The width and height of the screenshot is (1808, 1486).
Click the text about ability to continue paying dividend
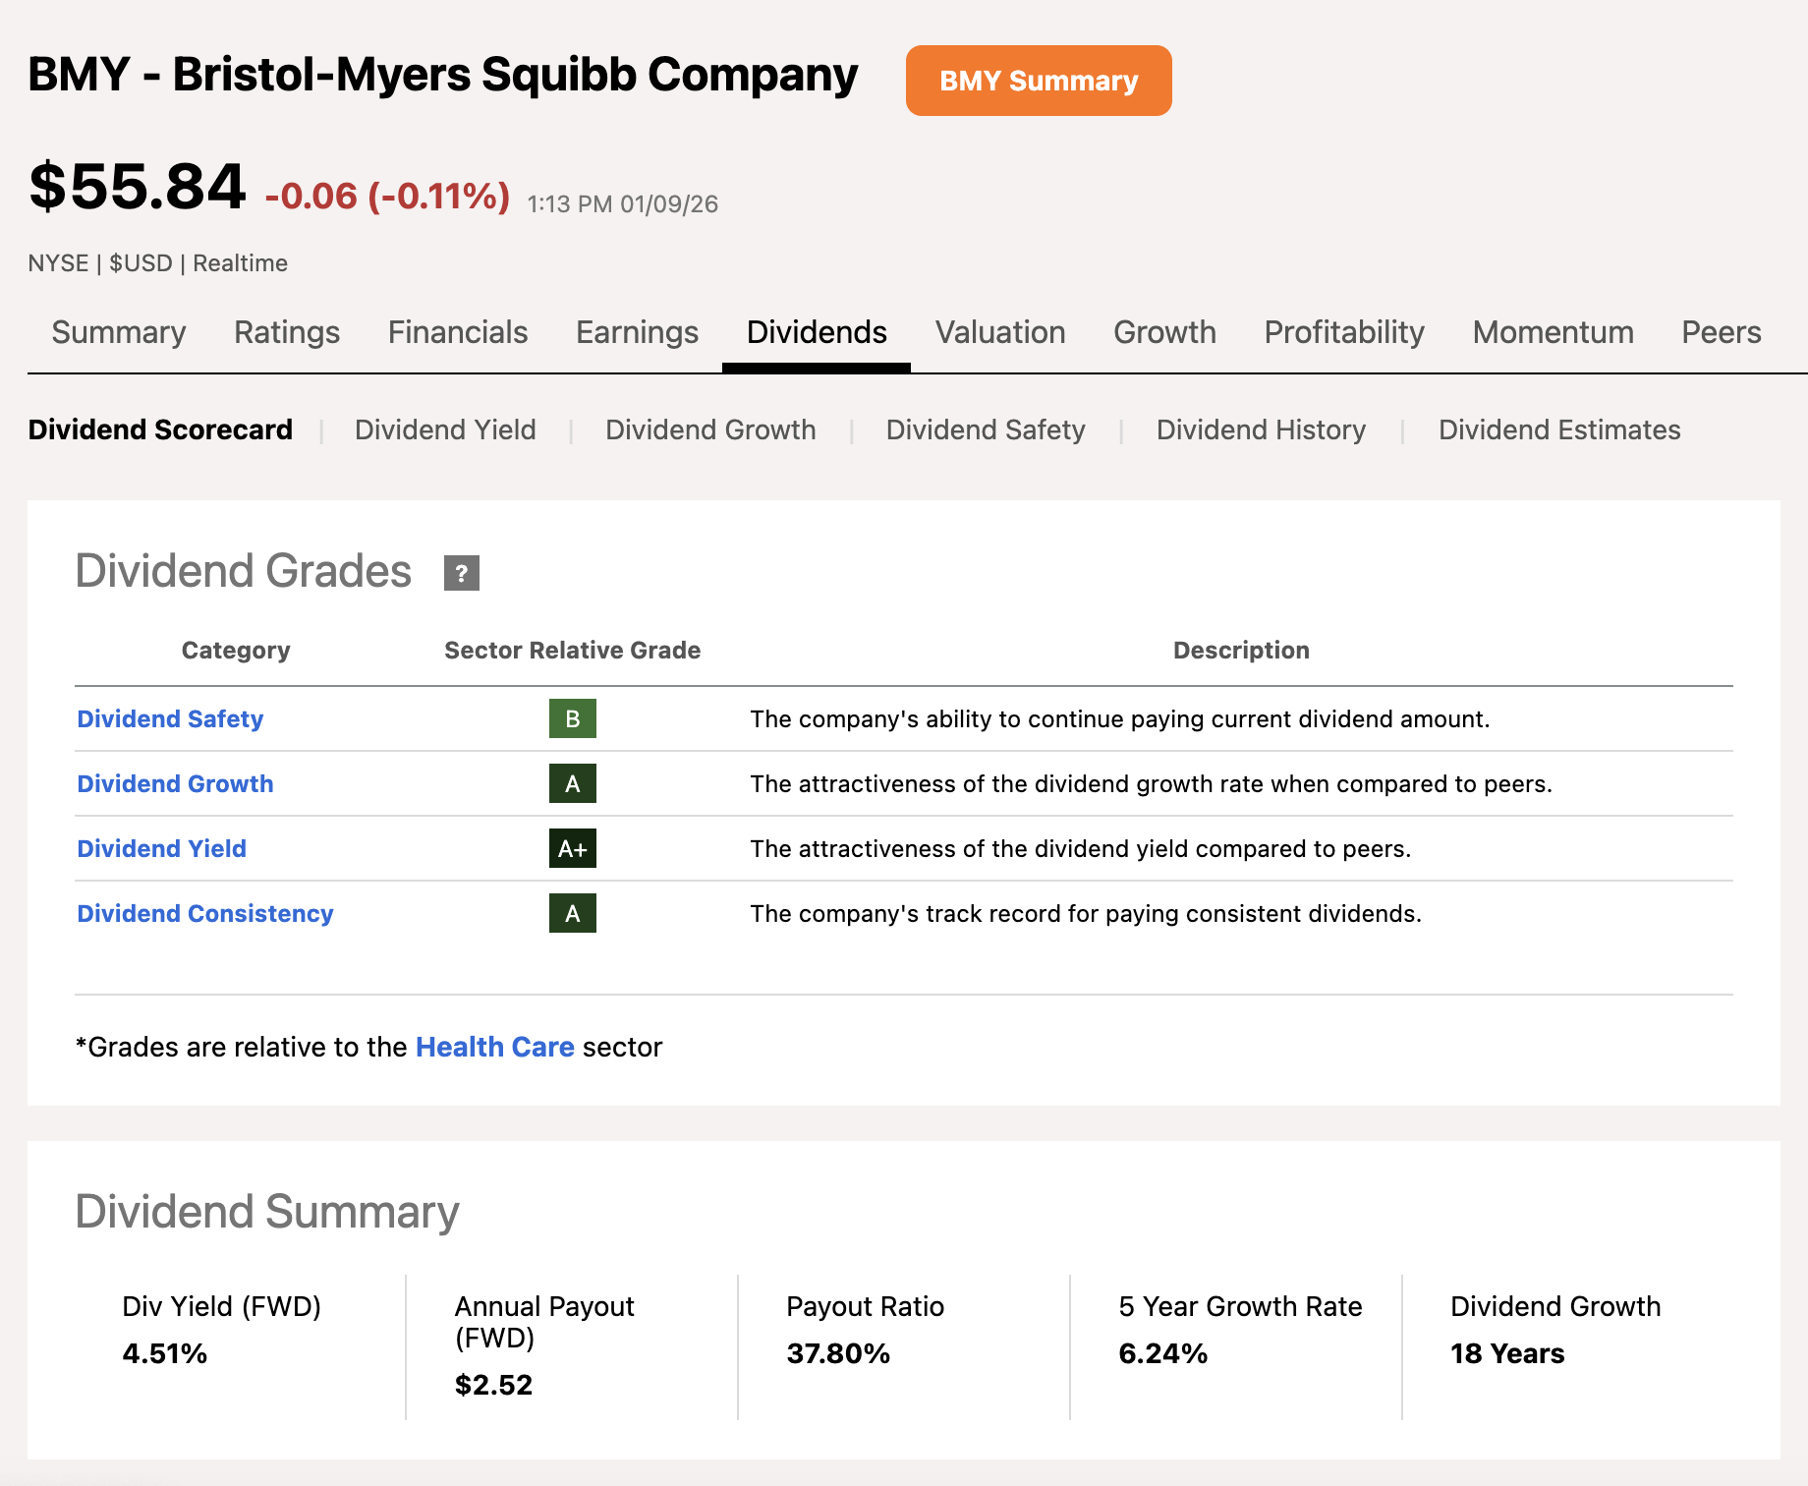(x=1119, y=718)
